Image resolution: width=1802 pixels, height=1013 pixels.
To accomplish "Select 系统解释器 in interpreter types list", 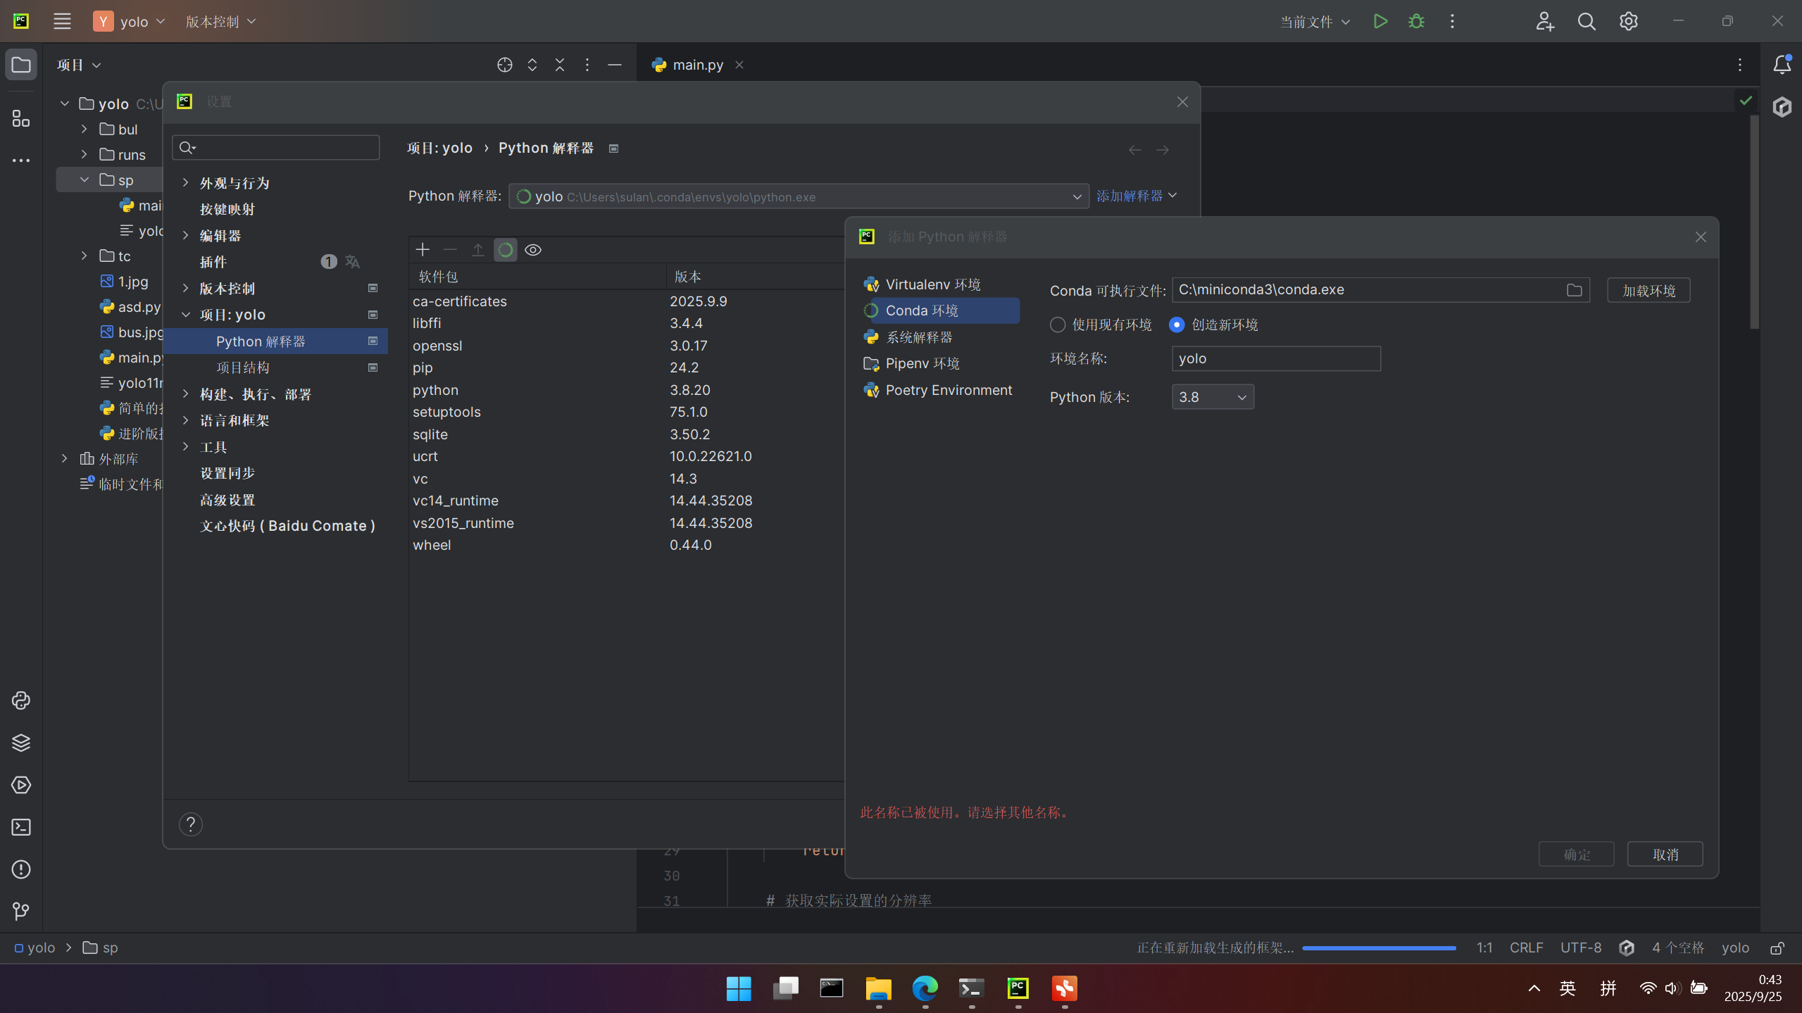I will 918,337.
